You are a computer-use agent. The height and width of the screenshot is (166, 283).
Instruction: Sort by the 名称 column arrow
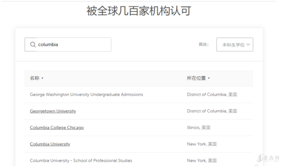[x=42, y=78]
